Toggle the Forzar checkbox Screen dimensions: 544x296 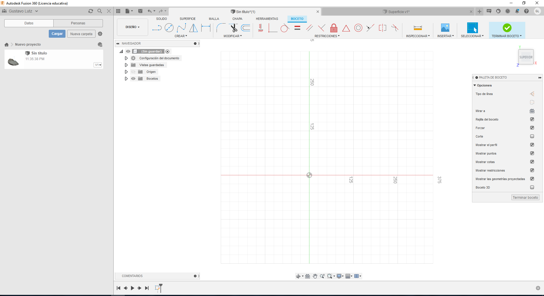tap(532, 128)
